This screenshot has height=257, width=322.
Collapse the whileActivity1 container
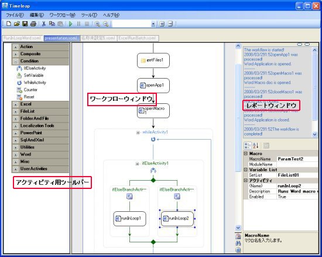coord(138,133)
